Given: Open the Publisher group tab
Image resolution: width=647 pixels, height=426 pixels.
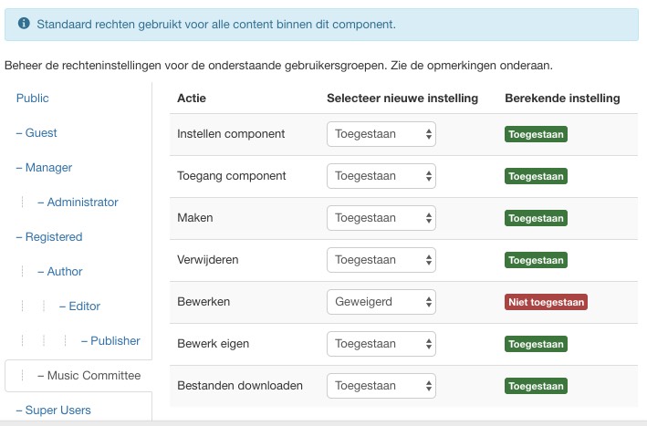Looking at the screenshot, I should click(115, 341).
